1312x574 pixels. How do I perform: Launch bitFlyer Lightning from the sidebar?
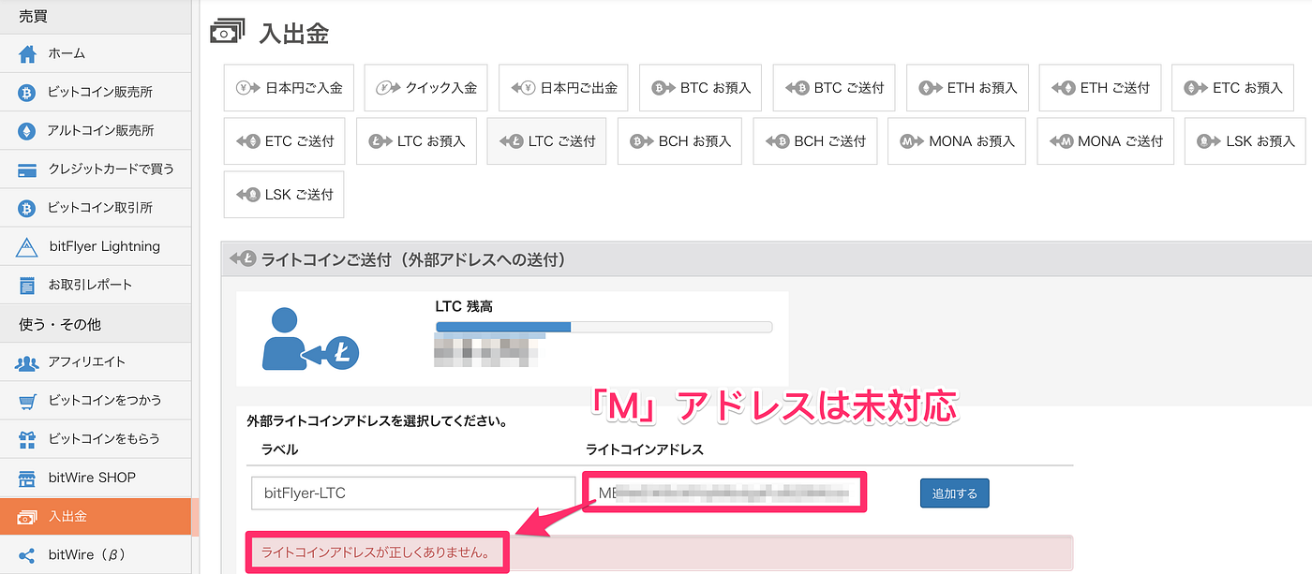click(x=96, y=245)
